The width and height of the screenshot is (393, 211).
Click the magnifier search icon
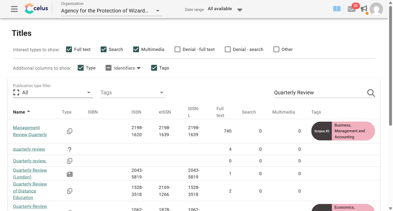(371, 93)
